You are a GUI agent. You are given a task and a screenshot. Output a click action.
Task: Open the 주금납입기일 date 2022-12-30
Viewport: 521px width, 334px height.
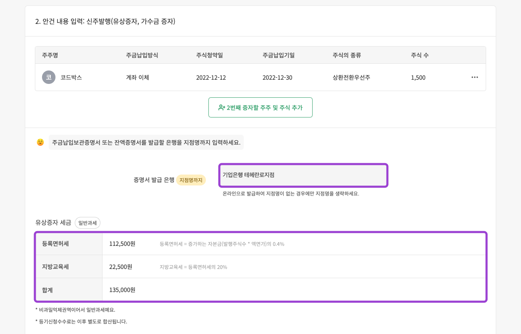coord(278,77)
